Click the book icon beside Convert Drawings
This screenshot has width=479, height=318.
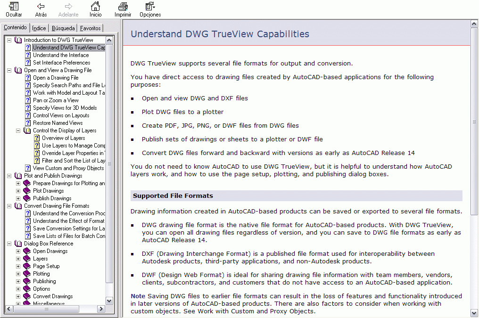27,296
